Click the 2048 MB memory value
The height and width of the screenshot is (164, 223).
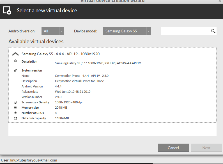coord(61,108)
